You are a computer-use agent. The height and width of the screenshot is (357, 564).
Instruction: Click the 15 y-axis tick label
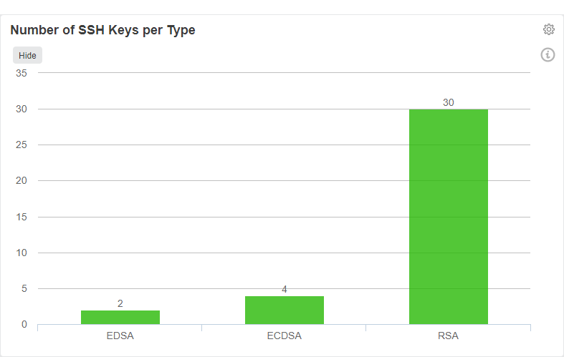coord(21,217)
